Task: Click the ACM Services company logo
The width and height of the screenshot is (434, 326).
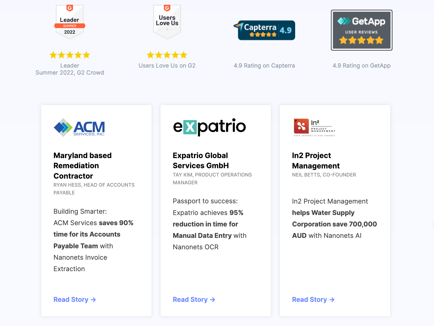Action: 79,127
